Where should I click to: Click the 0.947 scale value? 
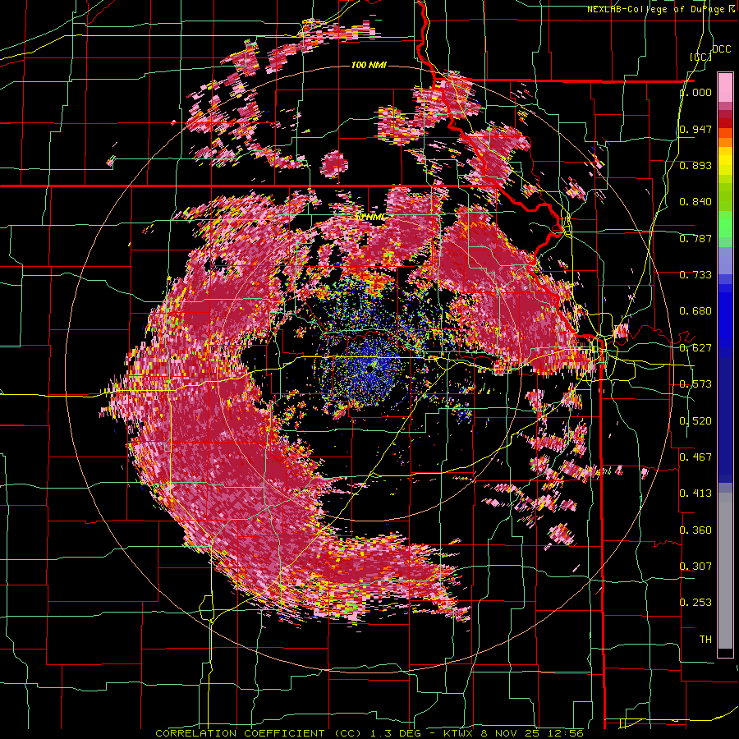695,129
